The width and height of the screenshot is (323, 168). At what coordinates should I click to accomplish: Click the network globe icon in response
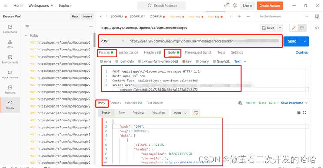(x=240, y=103)
